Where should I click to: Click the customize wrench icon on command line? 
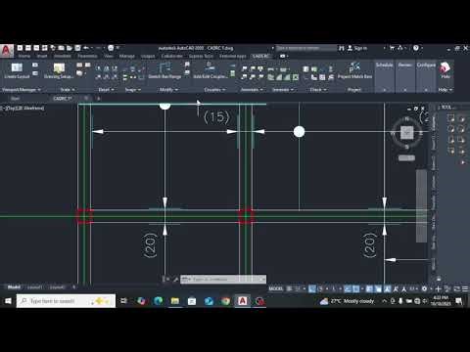coord(175,280)
